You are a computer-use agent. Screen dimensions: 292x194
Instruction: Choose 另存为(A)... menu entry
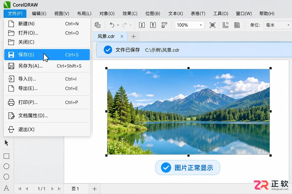pos(47,66)
